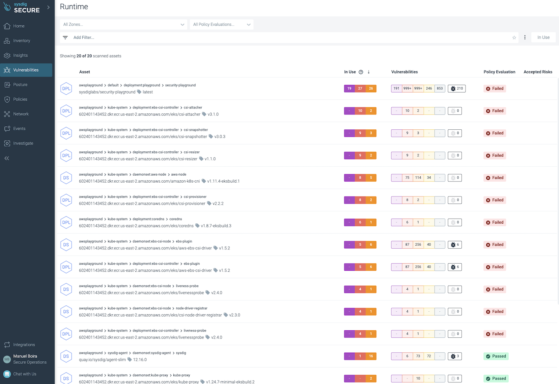Open the csi-resizer v1.1.0 asset
This screenshot has width=559, height=384.
147,159
